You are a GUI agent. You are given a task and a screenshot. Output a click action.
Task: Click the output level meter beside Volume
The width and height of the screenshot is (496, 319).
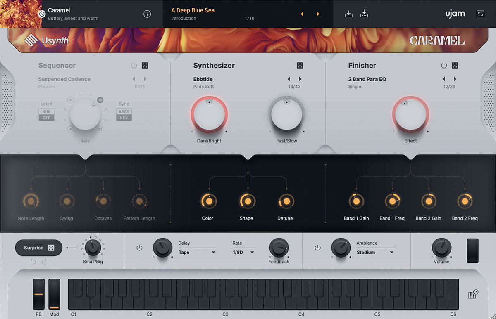point(472,250)
